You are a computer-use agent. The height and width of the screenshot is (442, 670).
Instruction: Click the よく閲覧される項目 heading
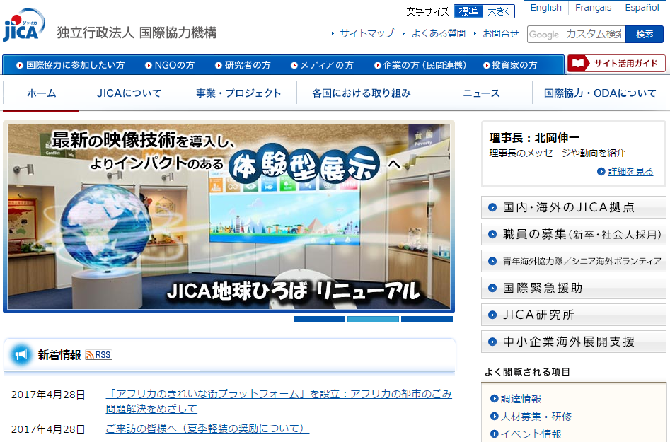point(527,372)
